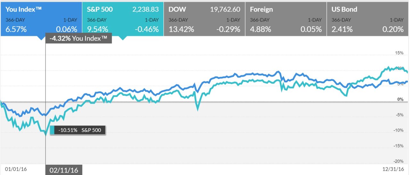Image resolution: width=410 pixels, height=175 pixels.
Task: Click the teal swatch in S&P 500 tooltip
Action: click(53, 130)
